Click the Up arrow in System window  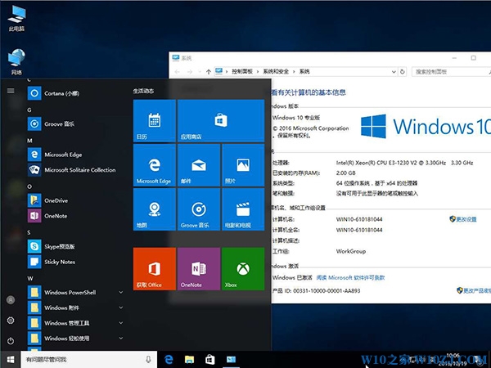coord(209,72)
